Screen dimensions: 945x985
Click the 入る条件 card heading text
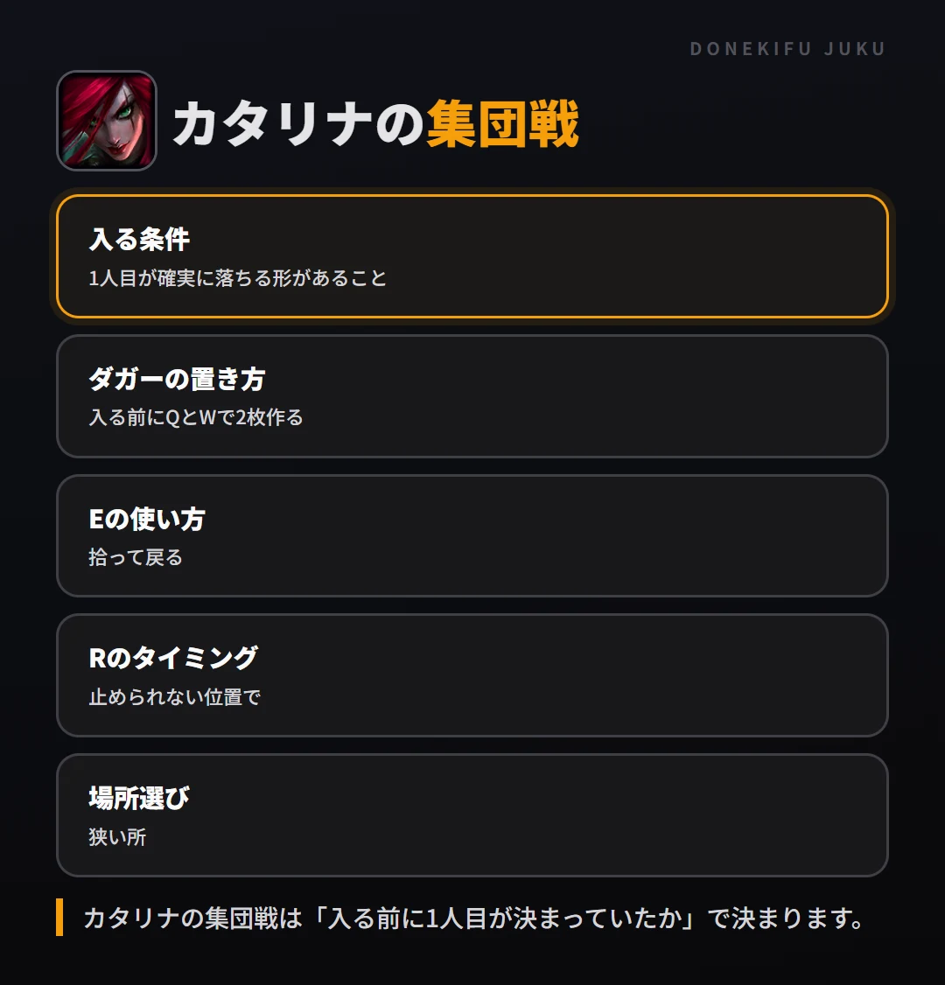[139, 240]
